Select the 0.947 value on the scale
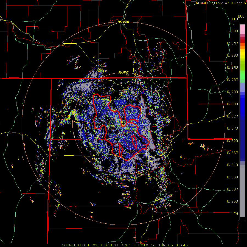Screen dimensions: 247x247 coord(232,43)
